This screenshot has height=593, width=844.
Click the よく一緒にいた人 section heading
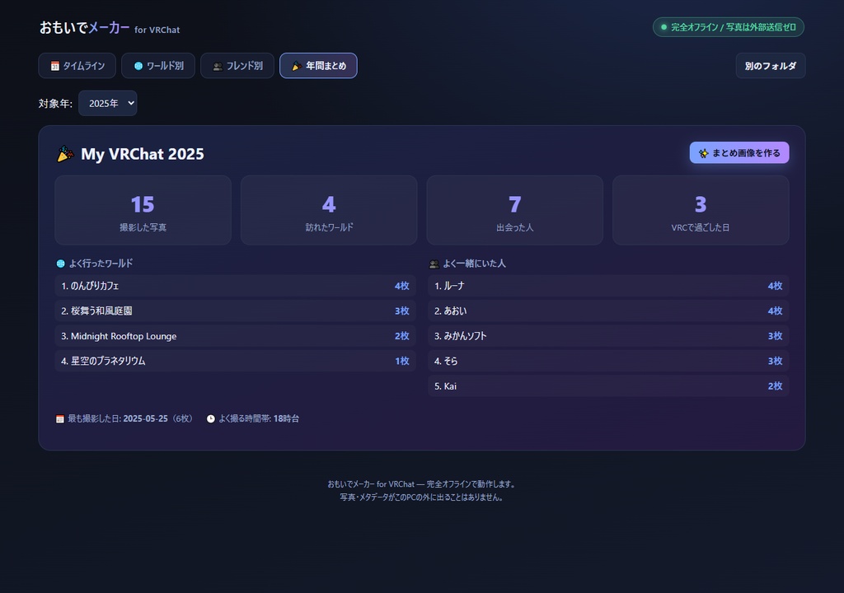pos(474,264)
